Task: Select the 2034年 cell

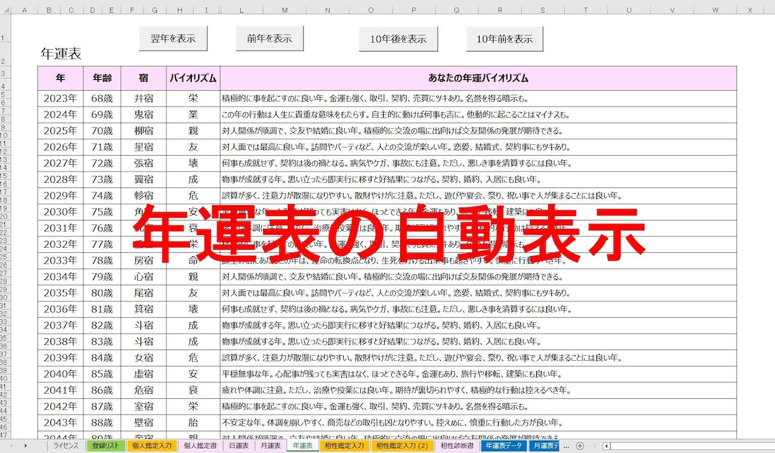Action: point(60,277)
